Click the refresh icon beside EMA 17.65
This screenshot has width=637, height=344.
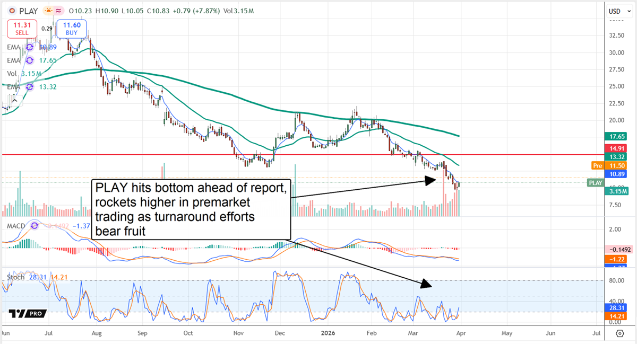29,60
